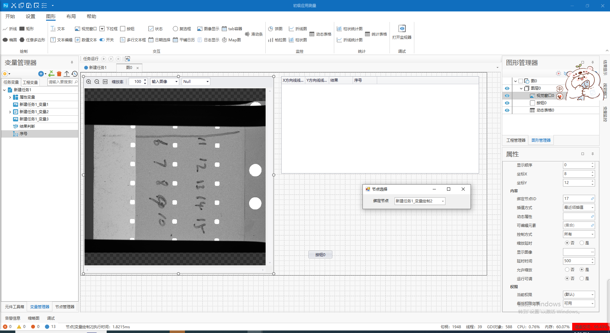Select the 结果判断 variable row

click(40, 126)
